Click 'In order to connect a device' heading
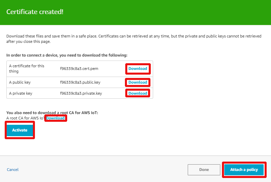This screenshot has width=271, height=182. pos(67,55)
